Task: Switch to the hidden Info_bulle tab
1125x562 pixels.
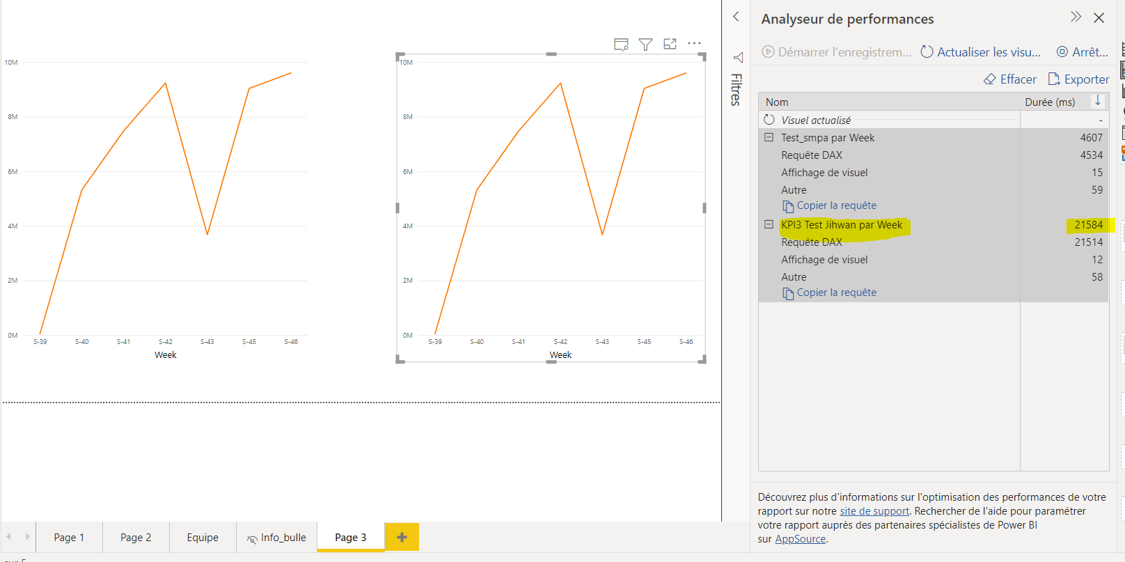Action: [276, 537]
